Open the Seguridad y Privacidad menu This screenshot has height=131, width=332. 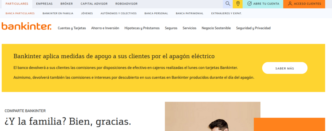pos(253,28)
